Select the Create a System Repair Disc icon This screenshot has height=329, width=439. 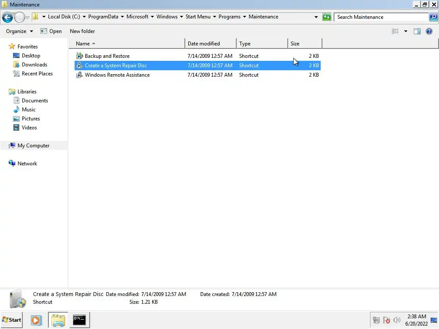click(79, 66)
